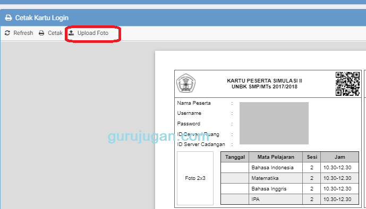366x209 pixels.
Task: Click the 10.30-12.30 time in Bahasa Indonesia row
Action: 337,168
